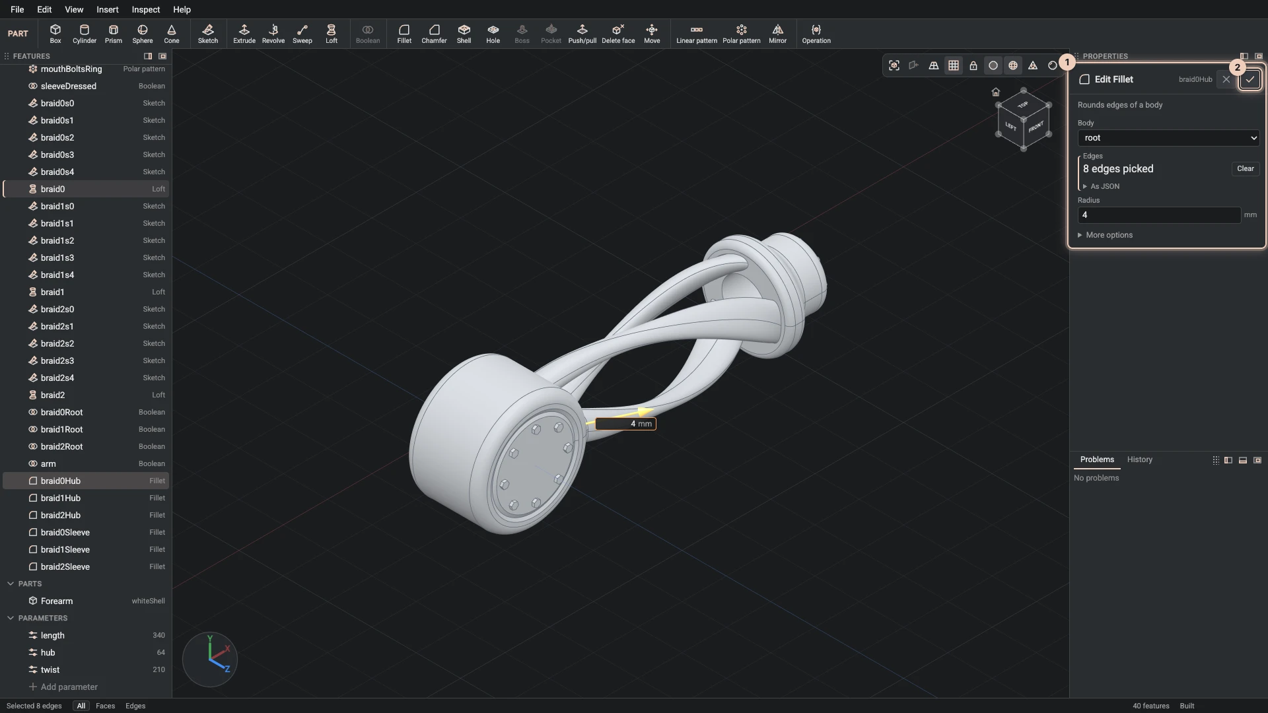The height and width of the screenshot is (713, 1268).
Task: Click the LEFT face of the view cube
Action: click(1010, 126)
